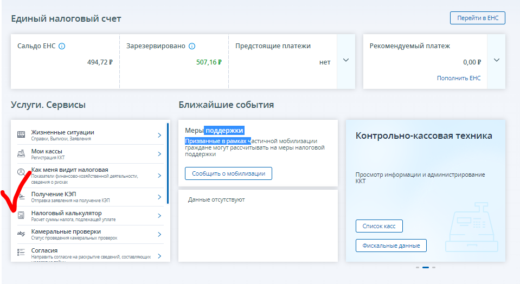Expand the Рекомендуемый платеж chevron
Screen dimensions: 520x284
(497, 60)
